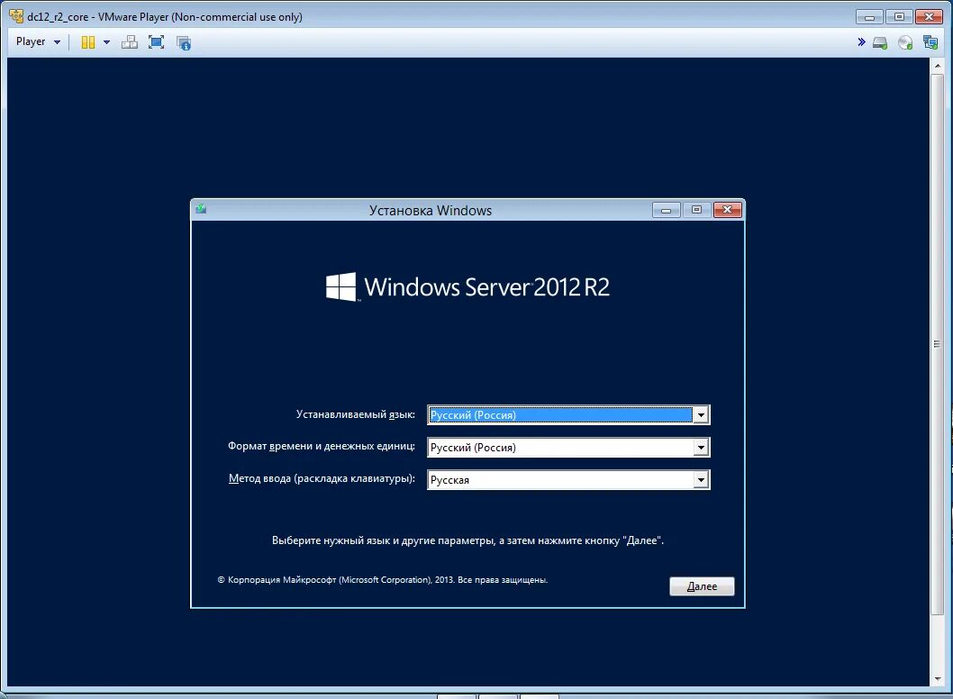Screen dimensions: 953x699
Task: Expand hidden devices chevron in VMware toolbar
Action: pos(861,42)
